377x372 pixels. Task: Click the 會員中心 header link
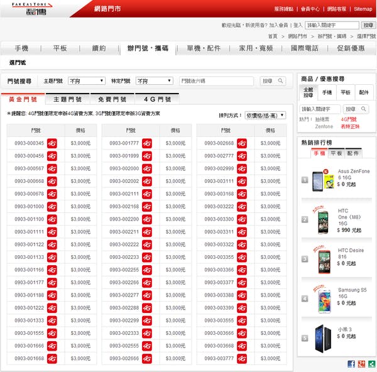tap(310, 9)
